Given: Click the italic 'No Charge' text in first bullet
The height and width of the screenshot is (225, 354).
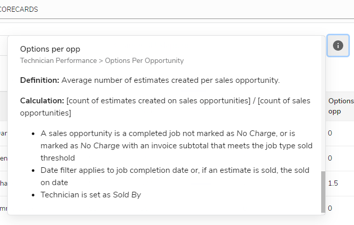Looking at the screenshot, I should tap(253, 133).
